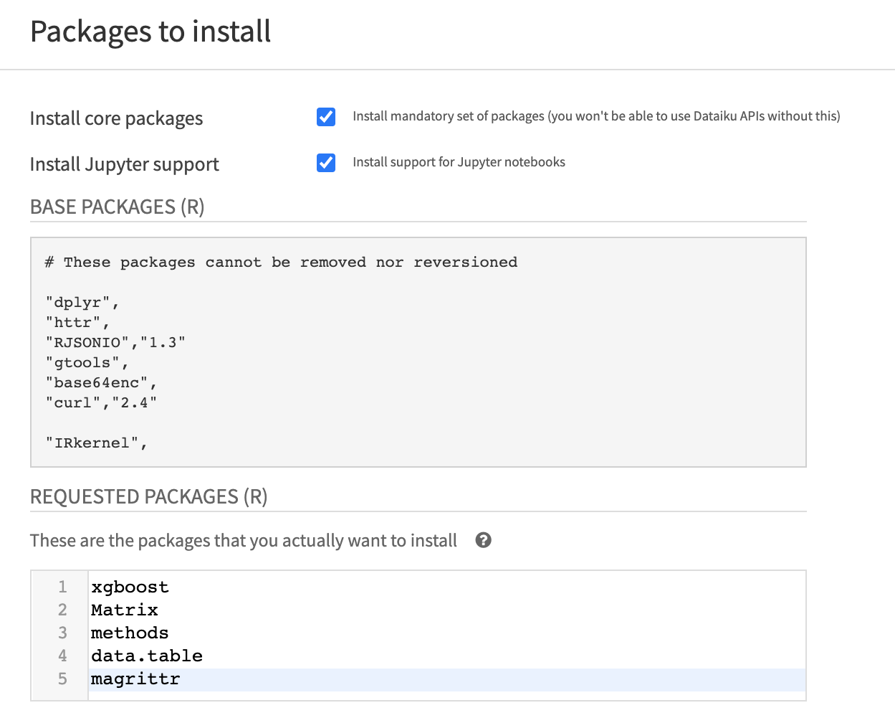The image size is (895, 718).
Task: Uncheck the Install Jupyter support checkbox
Action: coord(326,163)
